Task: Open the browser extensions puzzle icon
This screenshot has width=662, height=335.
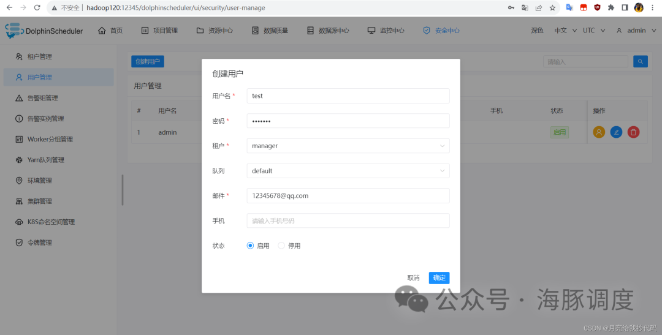Action: pyautogui.click(x=611, y=7)
